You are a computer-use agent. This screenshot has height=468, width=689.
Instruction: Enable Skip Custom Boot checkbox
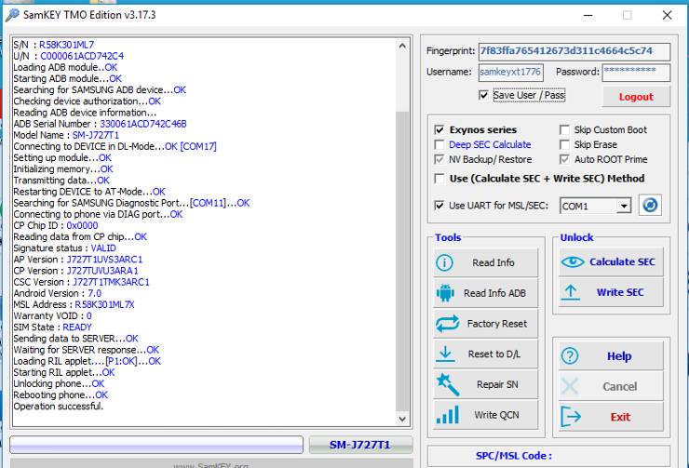[x=564, y=129]
